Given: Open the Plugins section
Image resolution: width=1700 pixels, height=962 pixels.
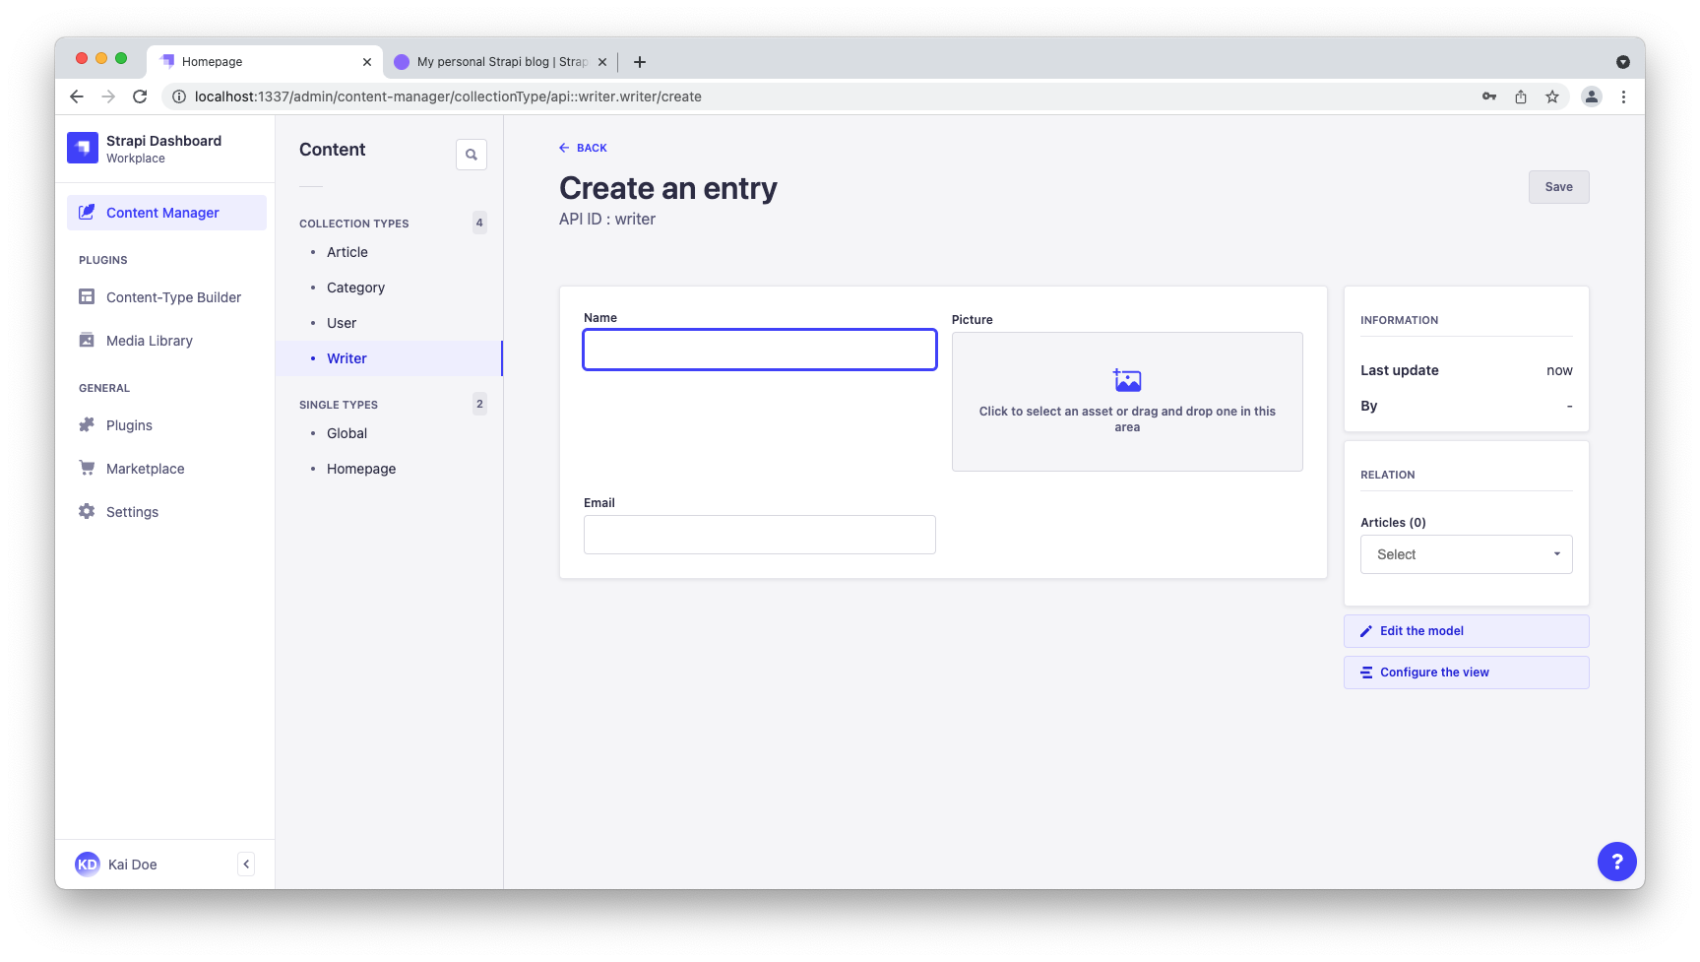Looking at the screenshot, I should pos(129,424).
